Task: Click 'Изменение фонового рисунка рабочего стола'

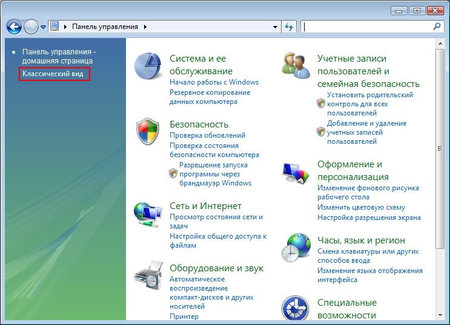Action: click(368, 193)
